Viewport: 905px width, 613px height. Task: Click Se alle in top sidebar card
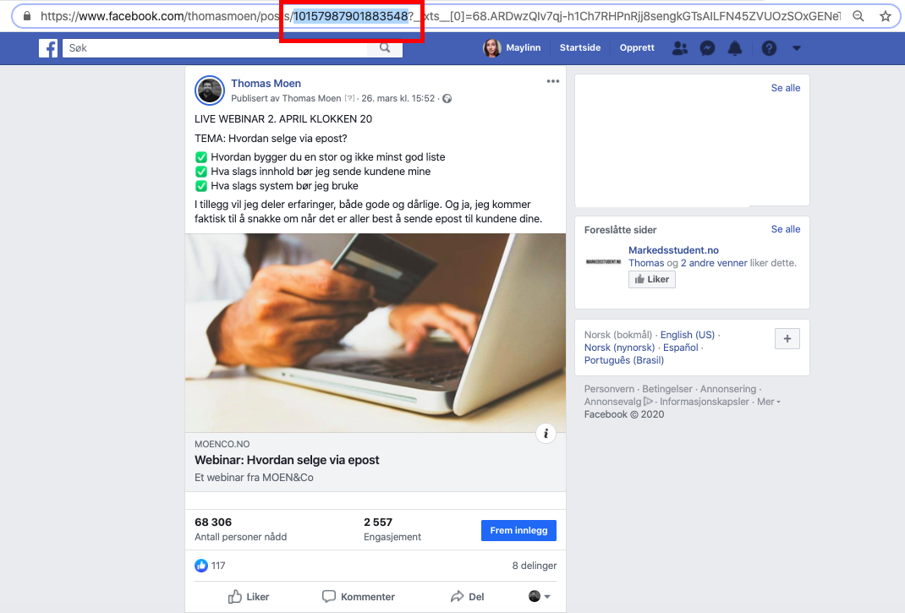click(786, 88)
